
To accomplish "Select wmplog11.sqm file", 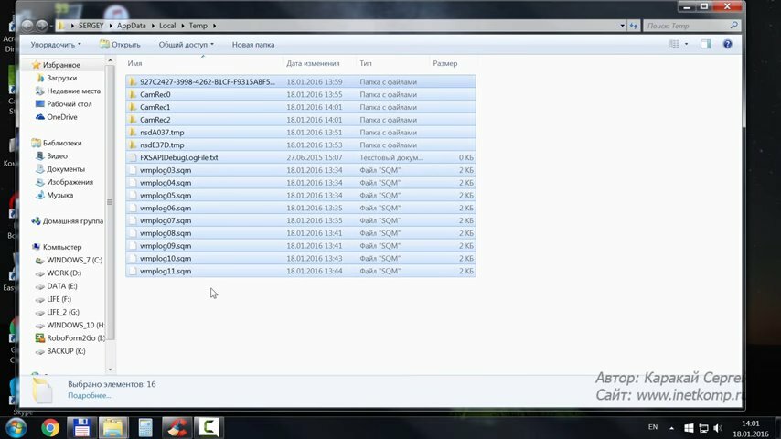I will (301, 271).
